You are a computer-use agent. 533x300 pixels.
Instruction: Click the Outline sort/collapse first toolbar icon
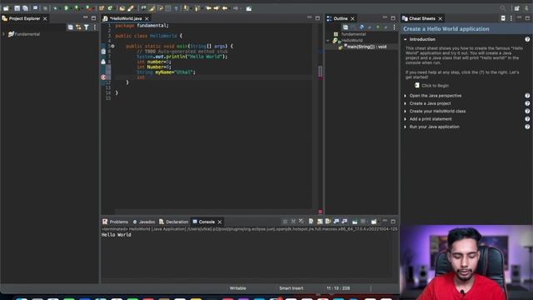point(346,27)
